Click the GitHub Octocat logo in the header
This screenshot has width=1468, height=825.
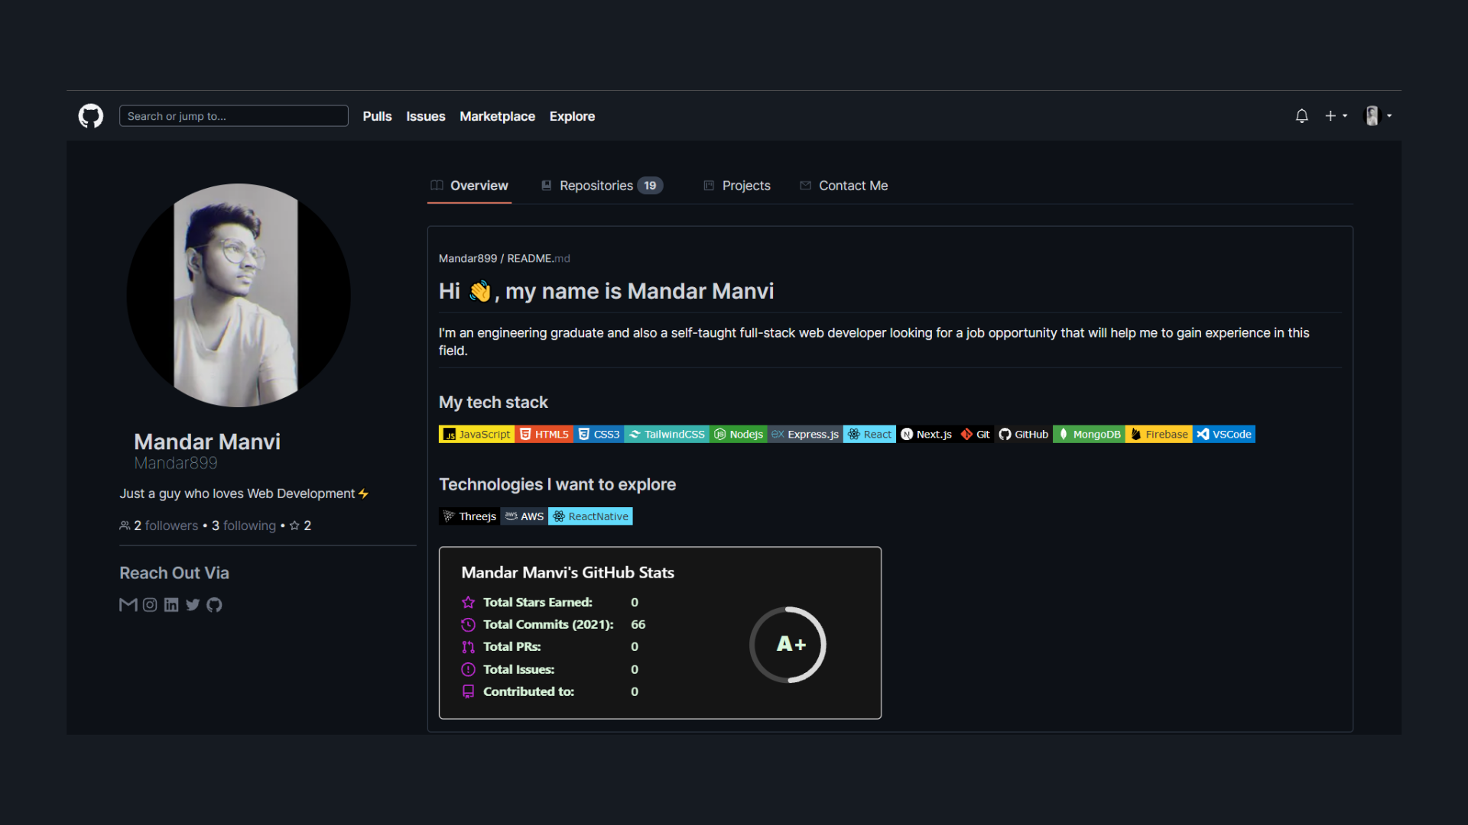click(x=91, y=116)
